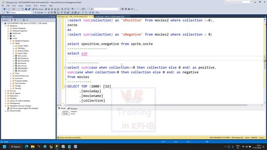This screenshot has height=150, width=267.
Task: Open the Edit menu
Action: 8,5
